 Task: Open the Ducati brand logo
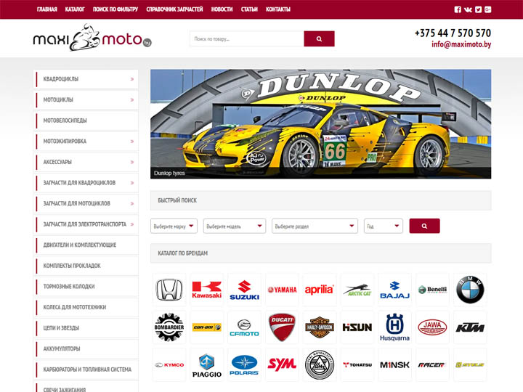point(282,327)
